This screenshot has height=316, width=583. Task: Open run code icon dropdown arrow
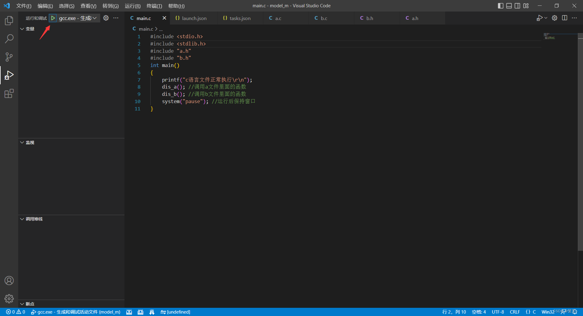546,18
